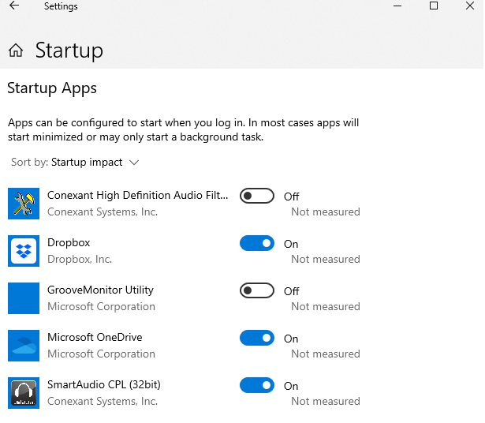Close the Settings window
The image size is (485, 423).
pyautogui.click(x=470, y=6)
